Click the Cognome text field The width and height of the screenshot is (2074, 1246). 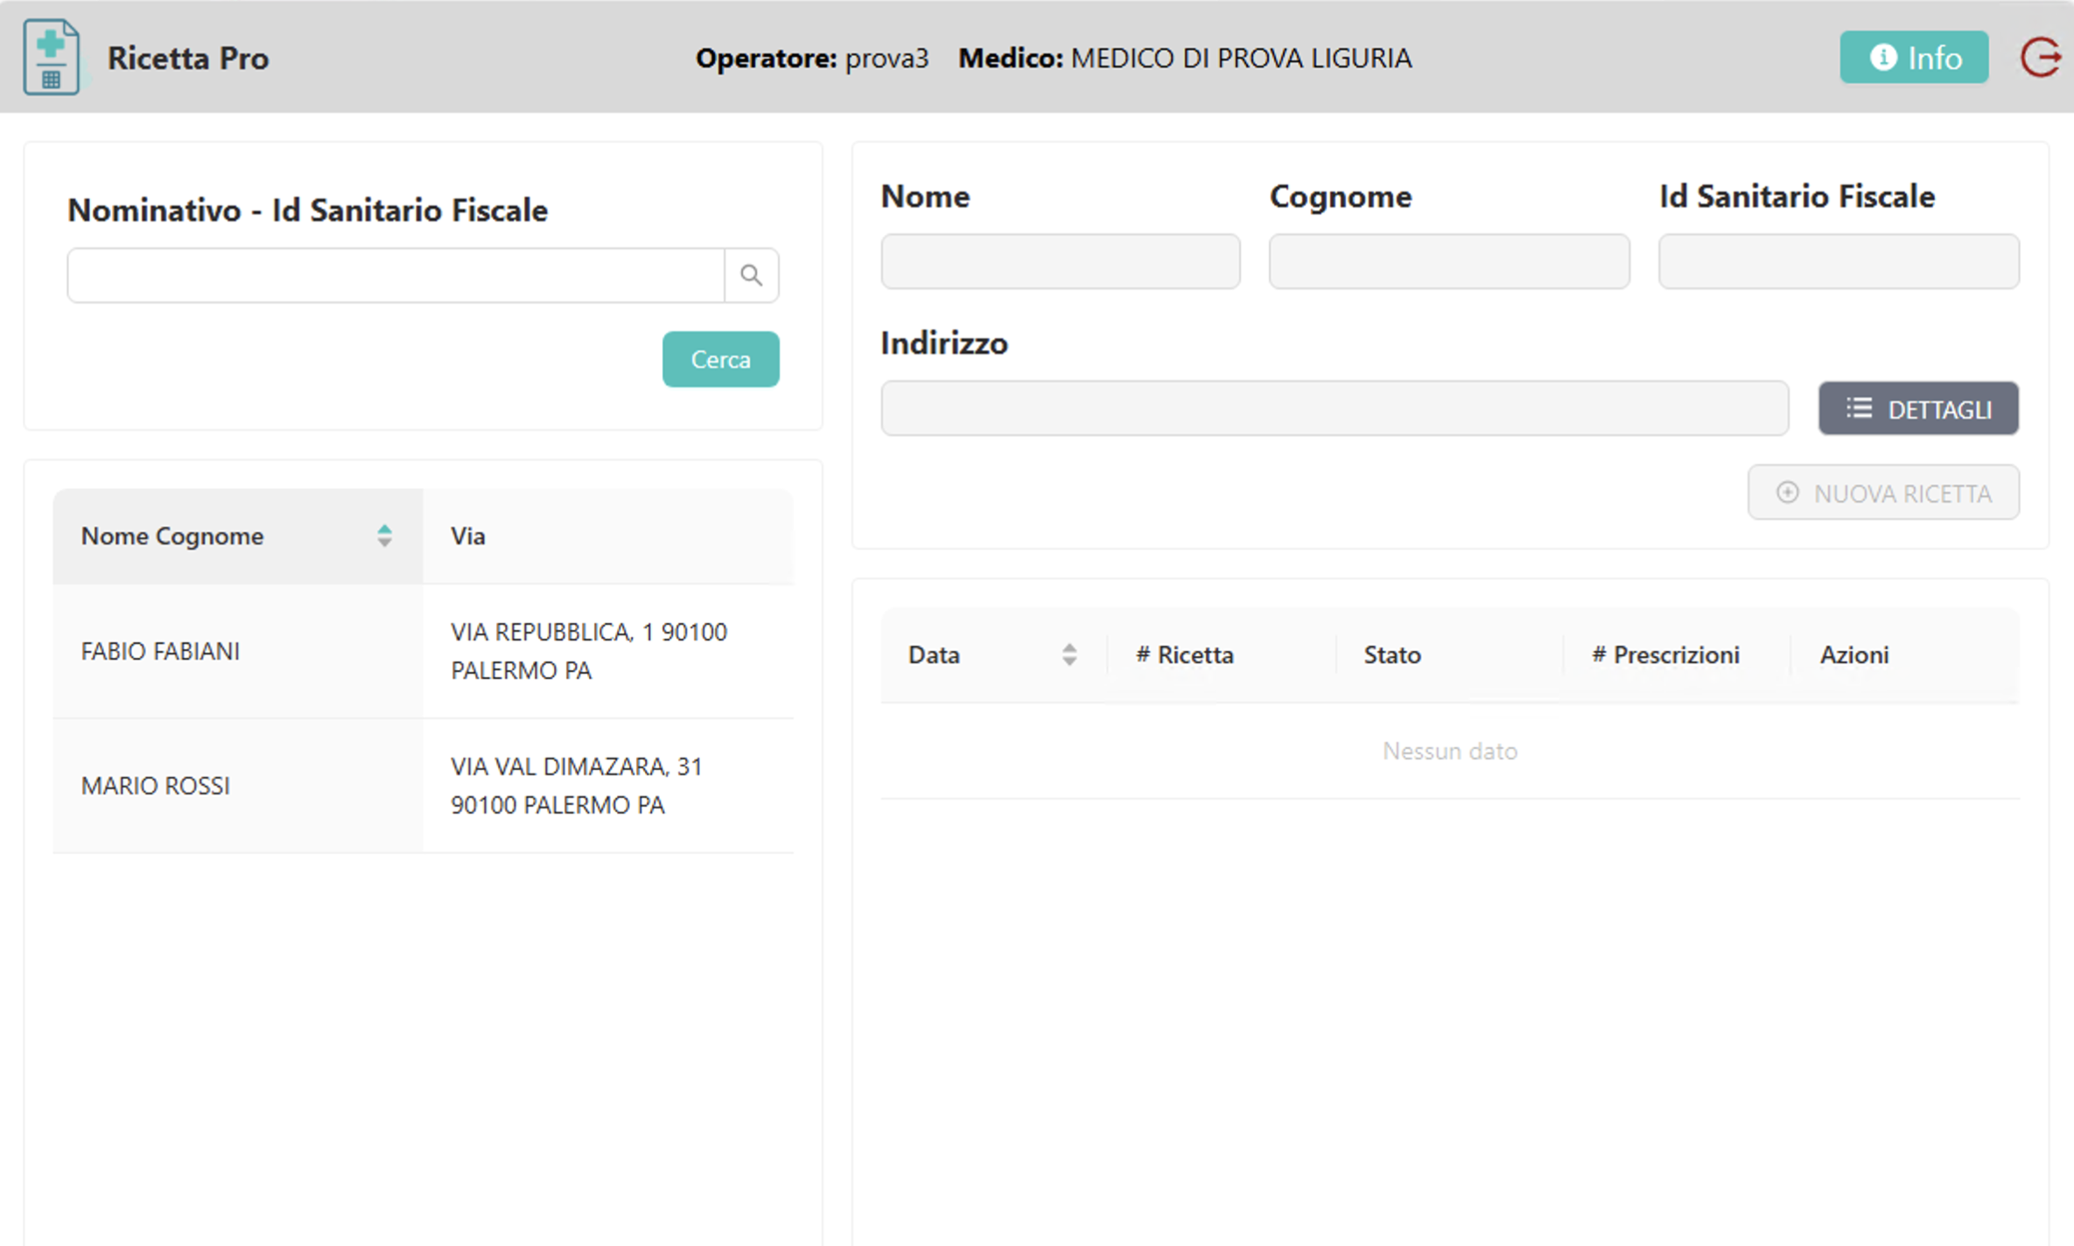pyautogui.click(x=1448, y=262)
